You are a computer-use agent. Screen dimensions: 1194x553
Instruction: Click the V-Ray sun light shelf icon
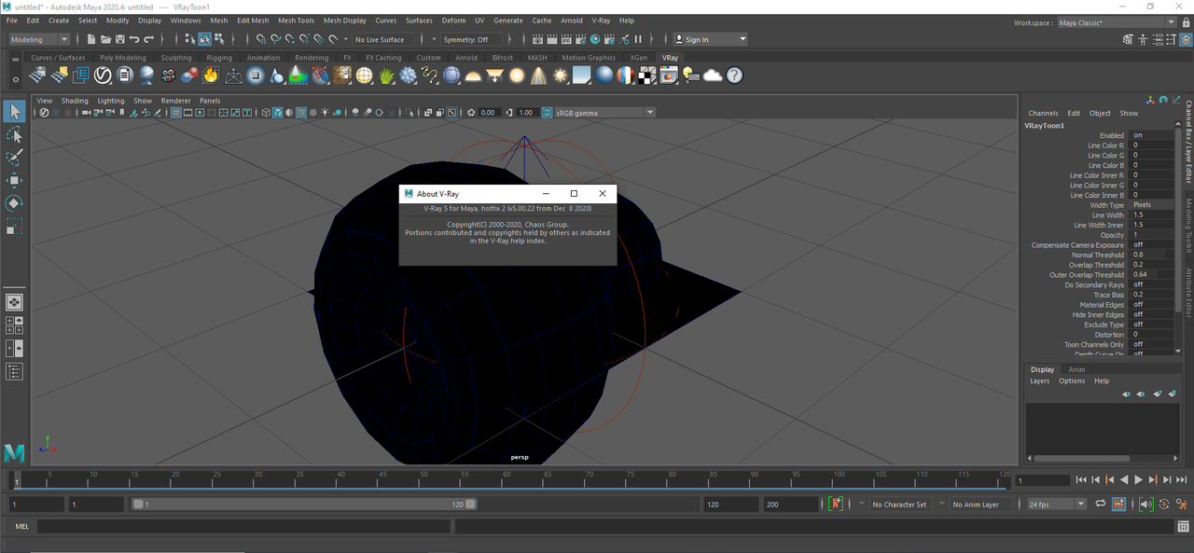(x=560, y=76)
